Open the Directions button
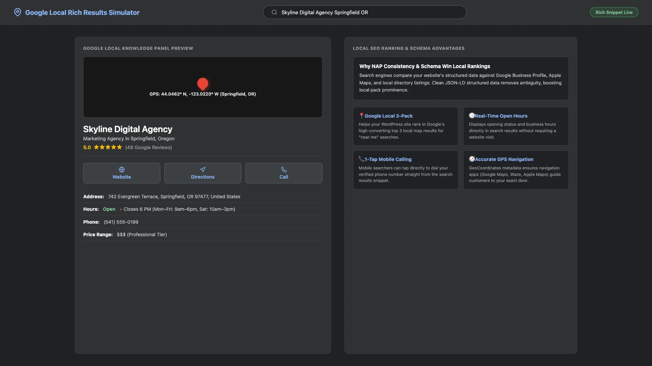652x366 pixels. [x=203, y=173]
